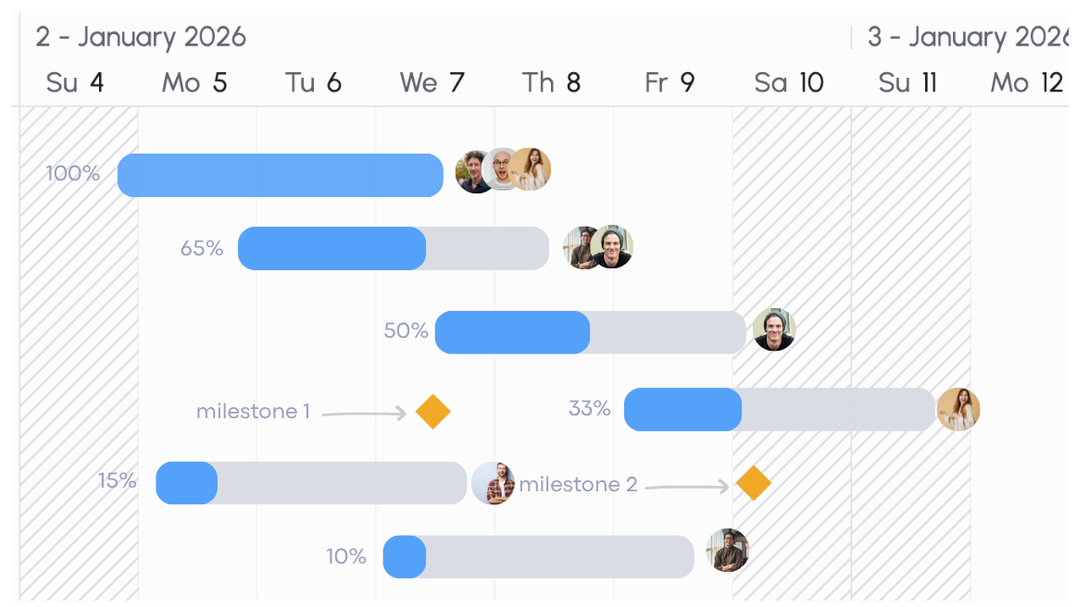Click the week 2 - January 2026 header
Viewport: 1076px width, 607px height.
pyautogui.click(x=141, y=37)
